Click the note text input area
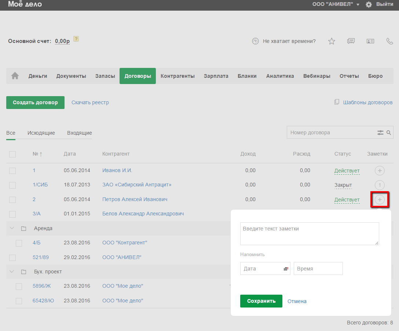The height and width of the screenshot is (331, 399). coord(309,233)
